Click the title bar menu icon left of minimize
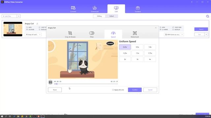Screen dimensions: 211x118 pos(192,2)
